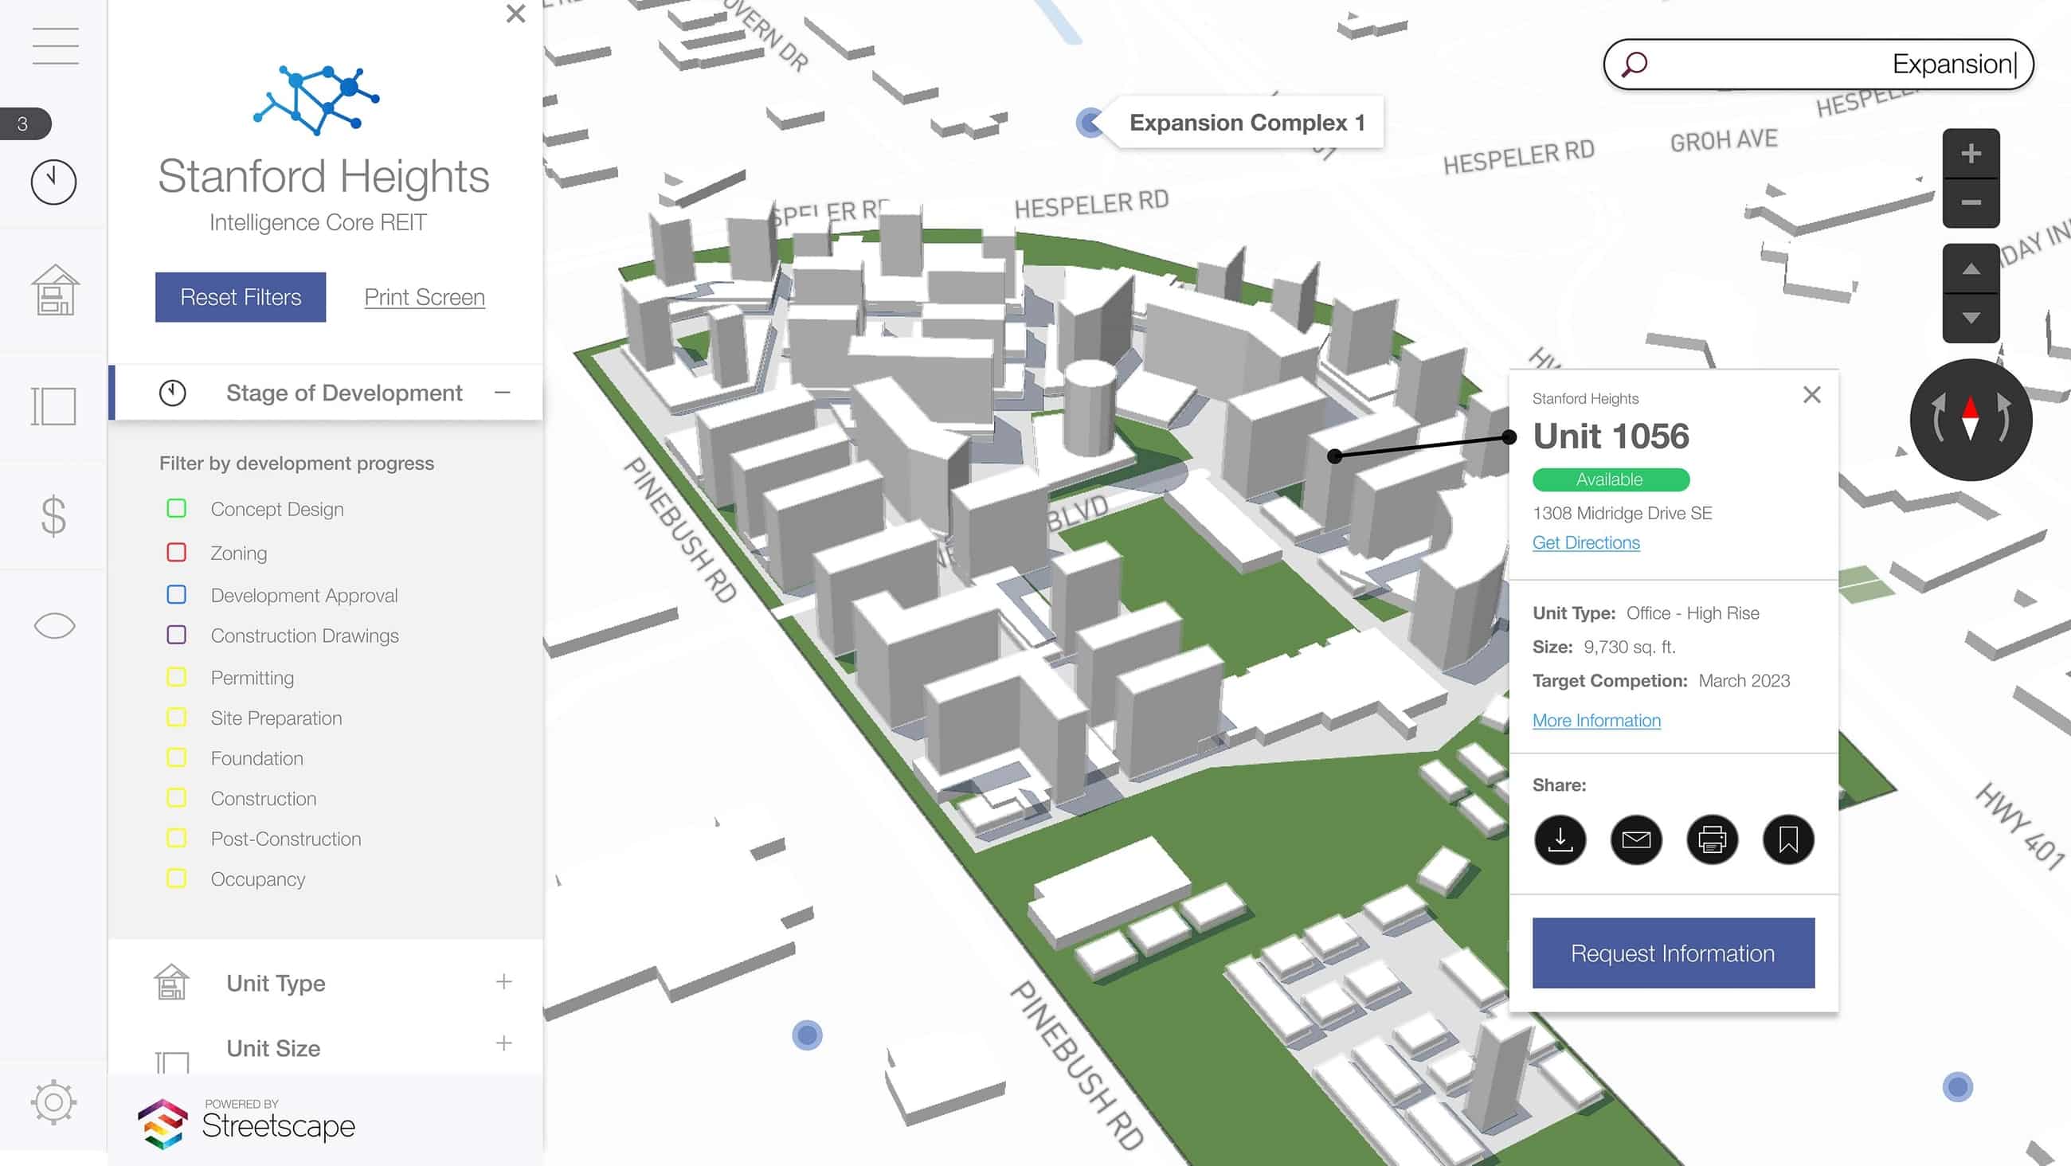Open the Stage of Development clock icon
The width and height of the screenshot is (2071, 1166).
point(54,181)
